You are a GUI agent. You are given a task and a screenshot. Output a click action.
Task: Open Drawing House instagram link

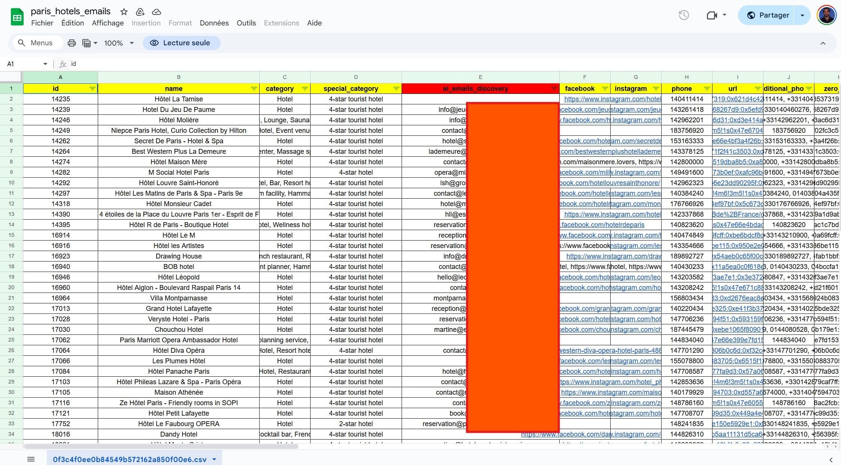point(614,256)
